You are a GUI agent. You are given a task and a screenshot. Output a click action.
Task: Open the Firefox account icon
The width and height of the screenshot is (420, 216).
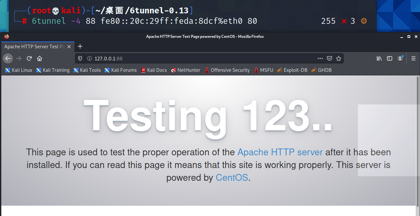tap(400, 58)
